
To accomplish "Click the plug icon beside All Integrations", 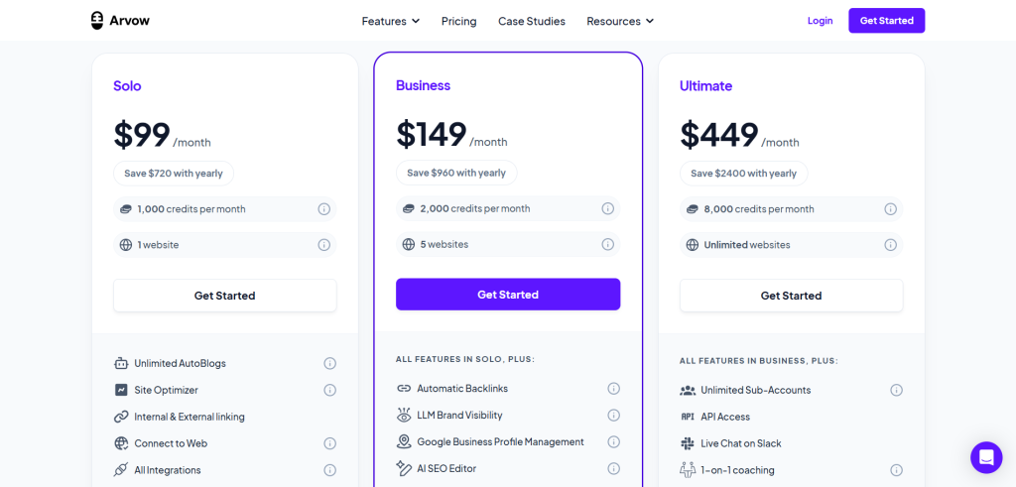I will tap(121, 470).
